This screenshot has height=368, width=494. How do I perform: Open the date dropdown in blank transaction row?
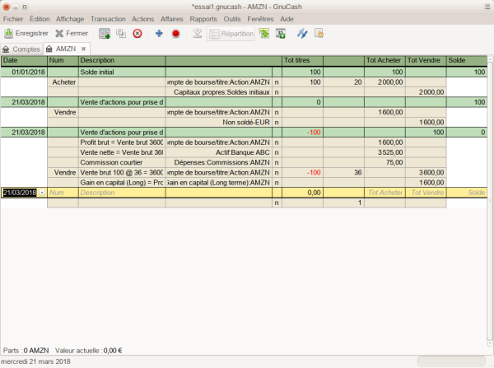(x=42, y=192)
